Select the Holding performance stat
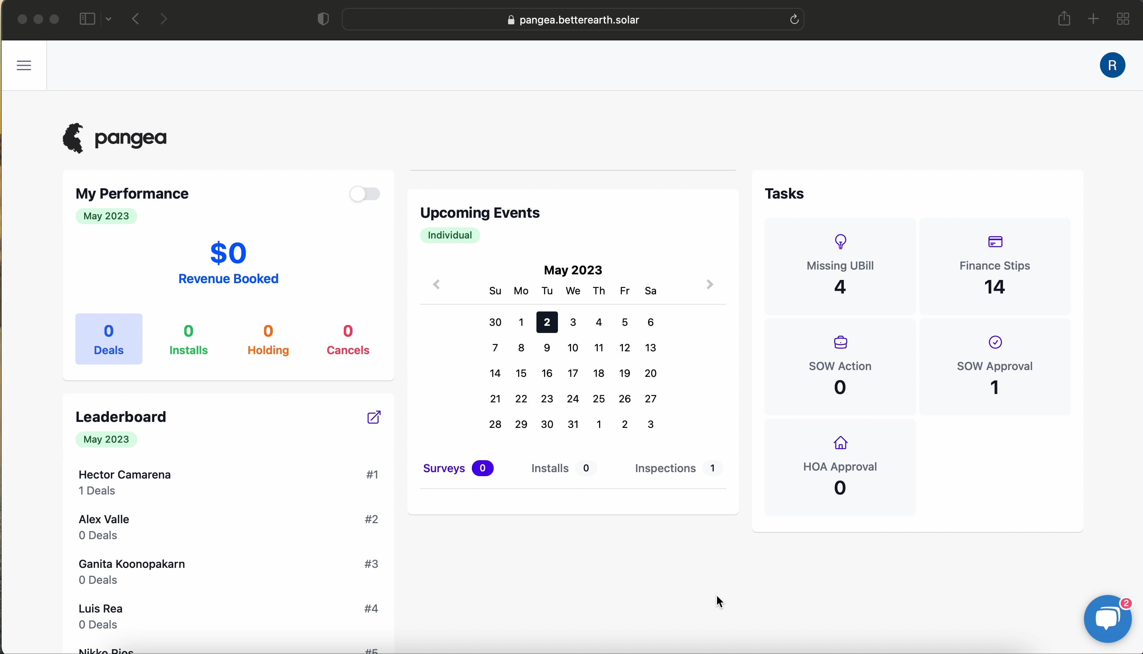 point(268,339)
